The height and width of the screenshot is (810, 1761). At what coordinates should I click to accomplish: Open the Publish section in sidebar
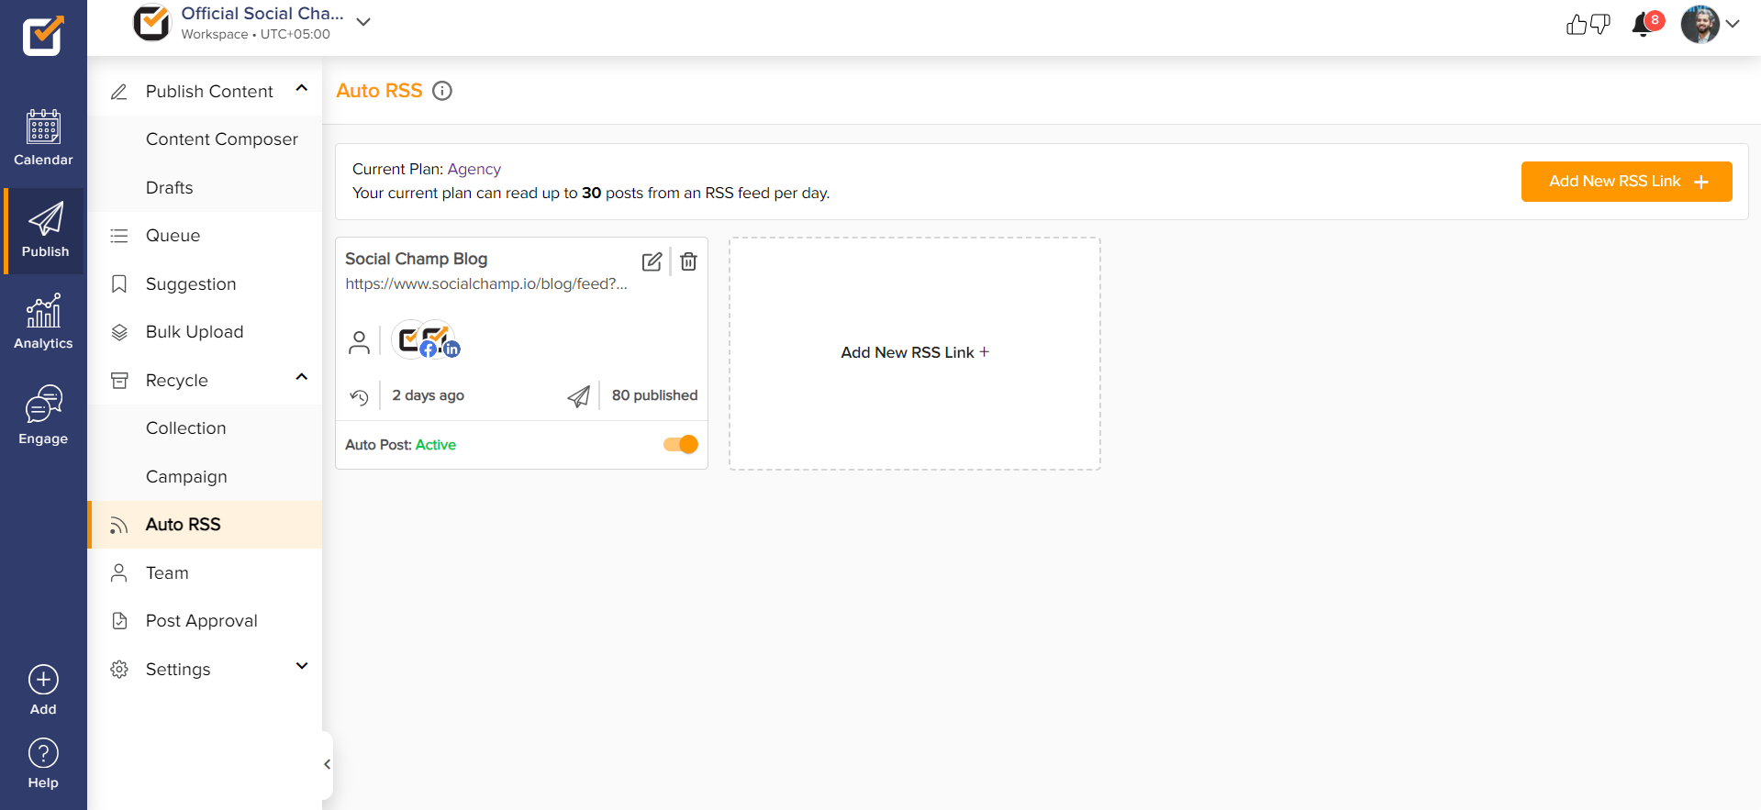click(x=44, y=230)
